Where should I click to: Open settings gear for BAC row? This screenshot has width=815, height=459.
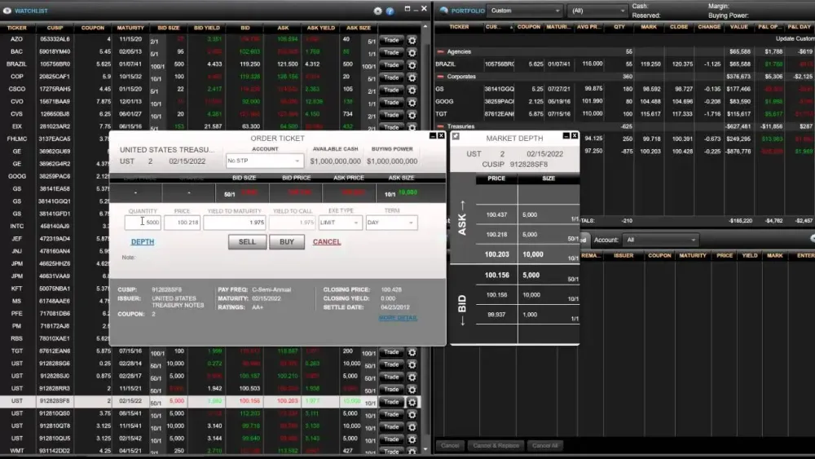coord(412,52)
